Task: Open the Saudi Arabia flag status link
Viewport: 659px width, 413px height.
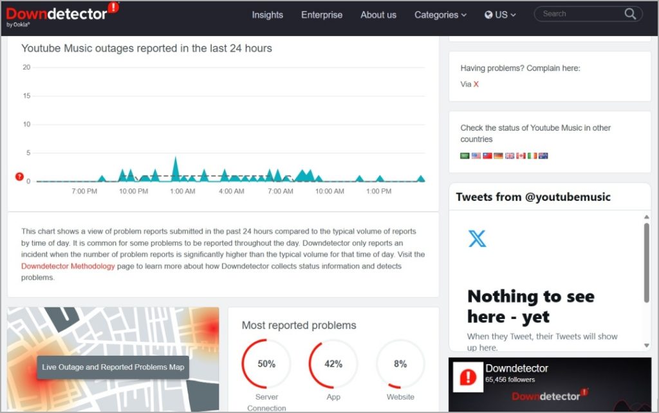Action: [x=465, y=156]
